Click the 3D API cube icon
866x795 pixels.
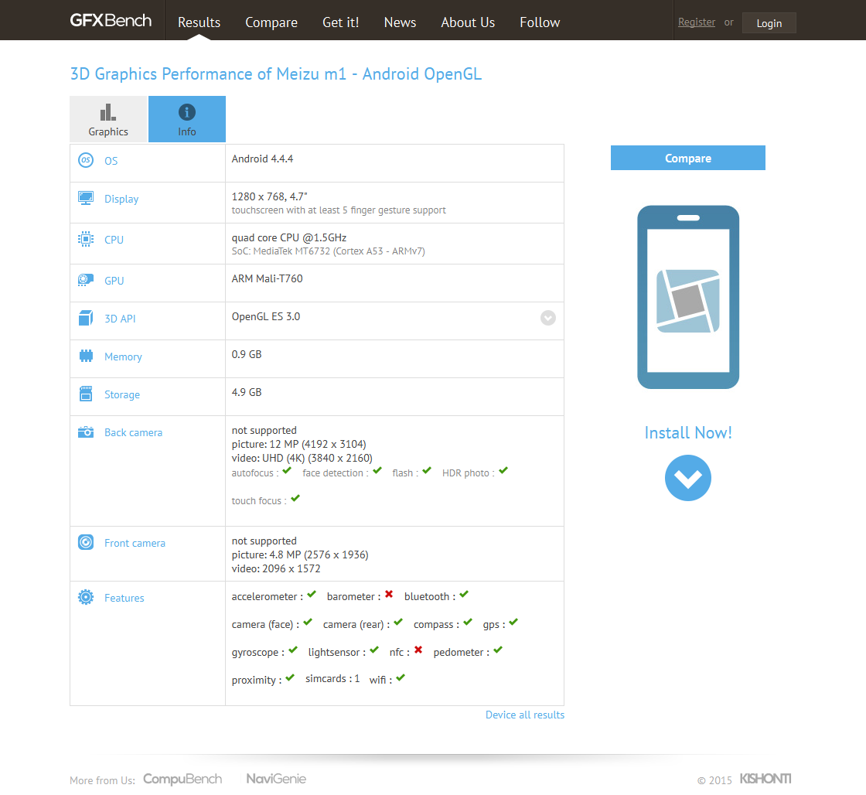tap(86, 318)
